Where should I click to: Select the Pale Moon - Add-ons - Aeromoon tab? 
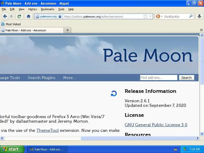tap(32, 30)
